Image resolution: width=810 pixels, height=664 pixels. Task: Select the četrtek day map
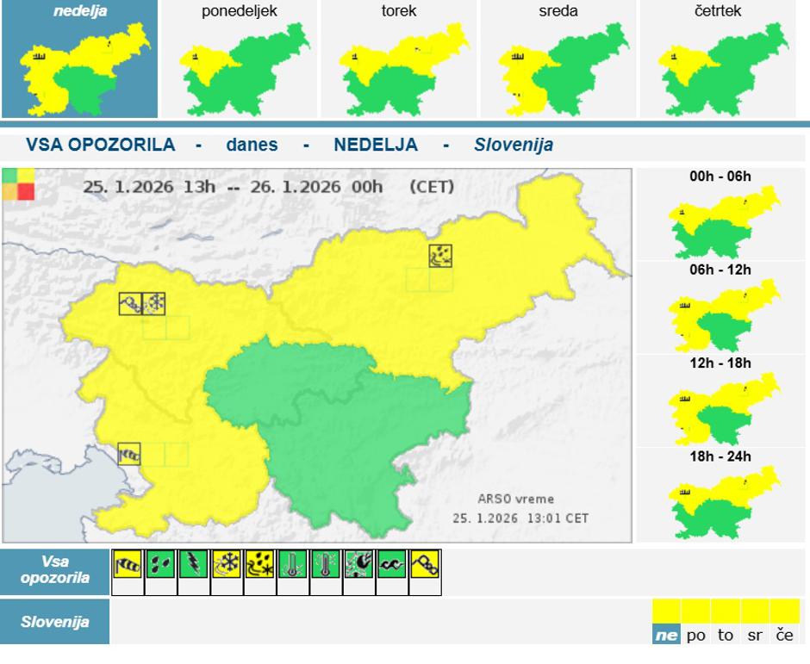tap(718, 59)
